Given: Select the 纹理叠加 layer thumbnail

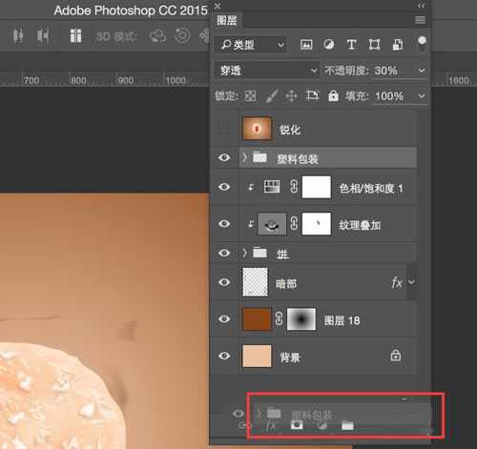Looking at the screenshot, I should point(272,224).
